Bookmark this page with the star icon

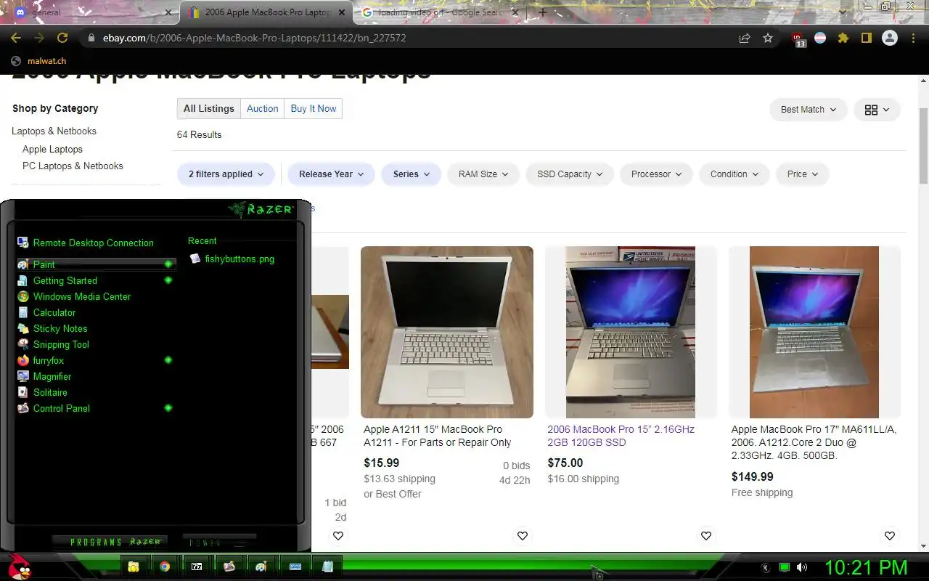pyautogui.click(x=768, y=38)
